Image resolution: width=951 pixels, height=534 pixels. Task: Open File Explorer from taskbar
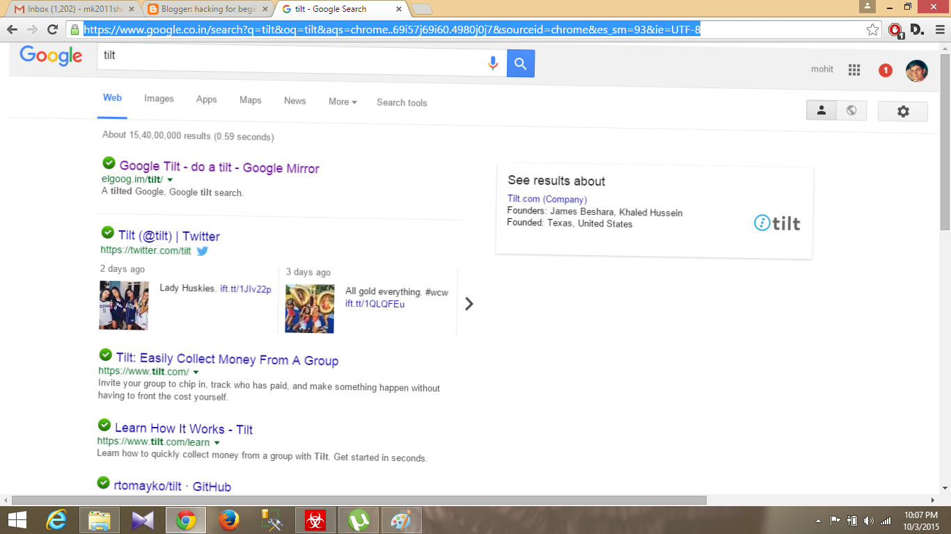click(100, 520)
